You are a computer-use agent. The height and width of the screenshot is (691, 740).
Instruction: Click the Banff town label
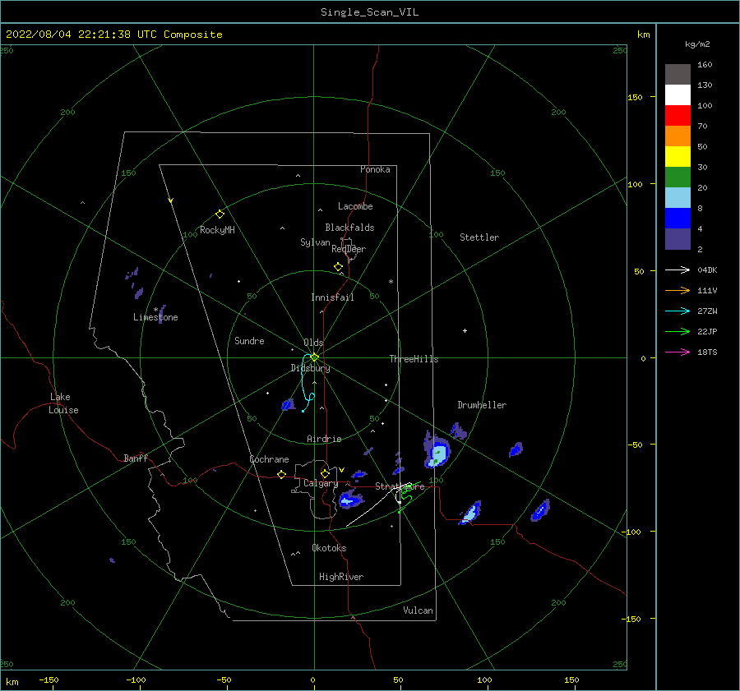point(136,458)
